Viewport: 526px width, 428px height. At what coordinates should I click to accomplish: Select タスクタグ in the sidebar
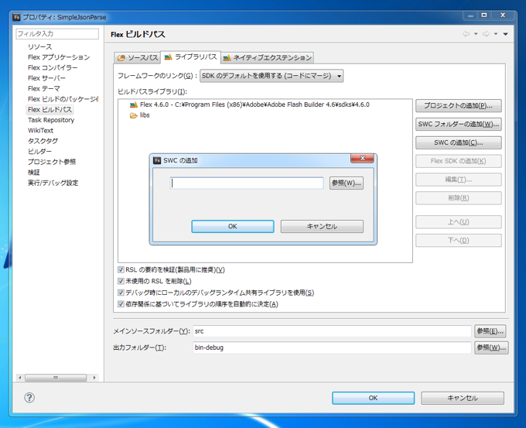[43, 141]
